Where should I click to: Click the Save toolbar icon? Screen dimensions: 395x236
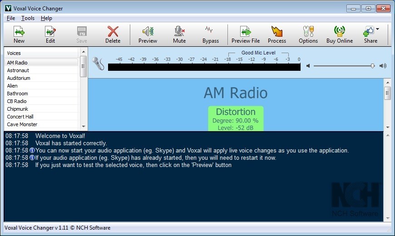82,34
